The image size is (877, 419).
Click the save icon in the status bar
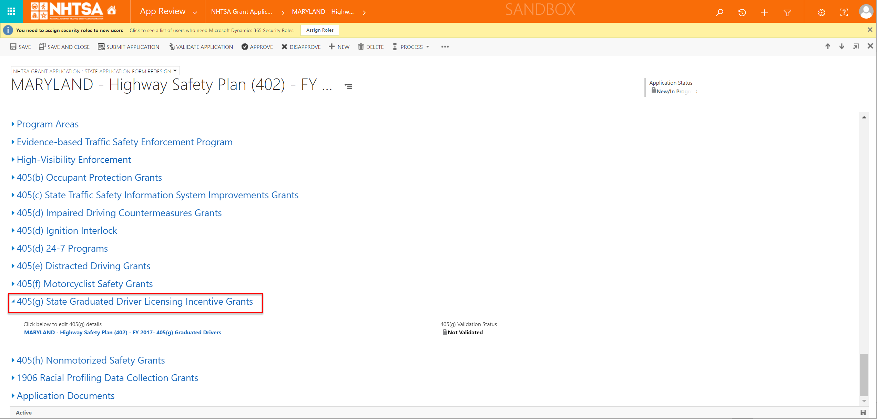click(x=863, y=412)
